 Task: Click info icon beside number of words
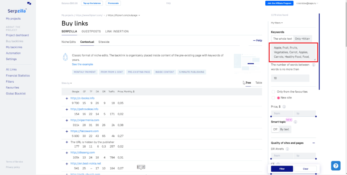click(313, 65)
